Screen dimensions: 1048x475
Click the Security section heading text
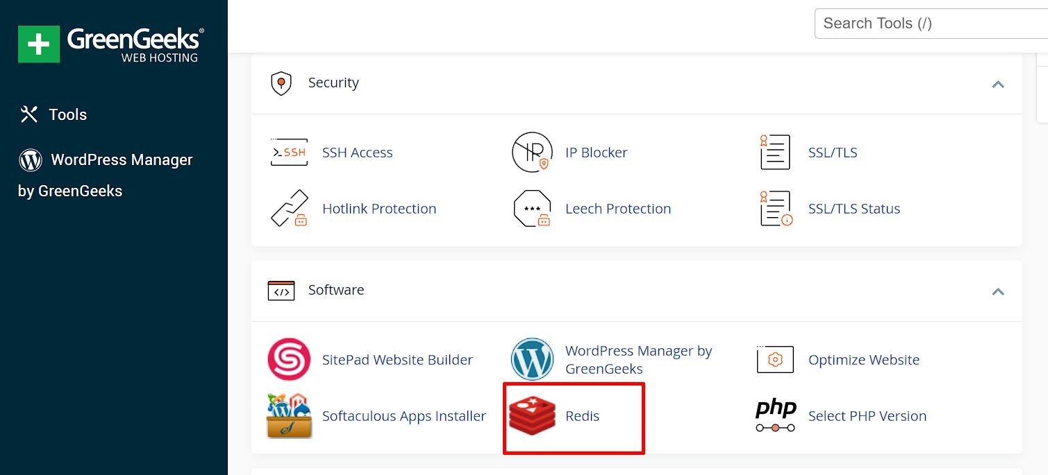pos(333,83)
